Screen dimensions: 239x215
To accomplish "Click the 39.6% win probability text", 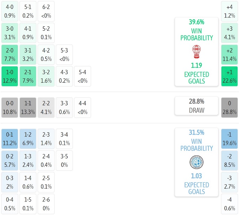I will (196, 22).
